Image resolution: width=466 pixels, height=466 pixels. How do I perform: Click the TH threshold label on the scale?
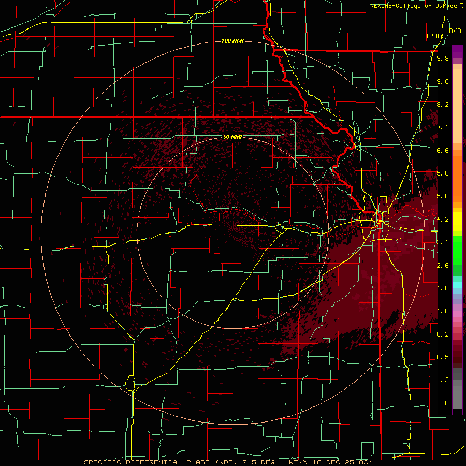pos(445,403)
